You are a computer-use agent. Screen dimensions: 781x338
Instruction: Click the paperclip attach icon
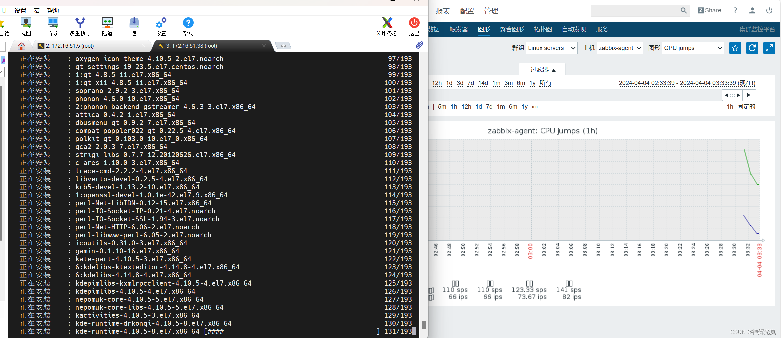click(x=419, y=45)
